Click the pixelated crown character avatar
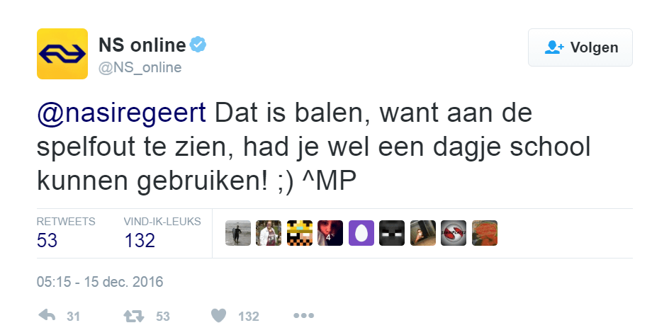Screen dimensions: 669x335 click(300, 233)
